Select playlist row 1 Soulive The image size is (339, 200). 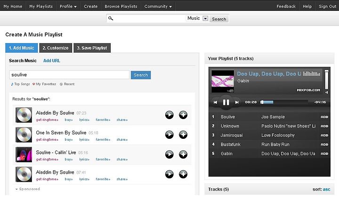click(x=269, y=117)
